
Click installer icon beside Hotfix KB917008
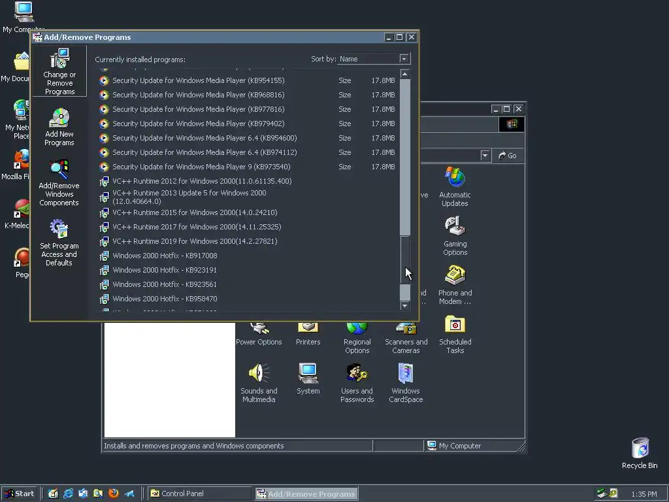(x=104, y=256)
